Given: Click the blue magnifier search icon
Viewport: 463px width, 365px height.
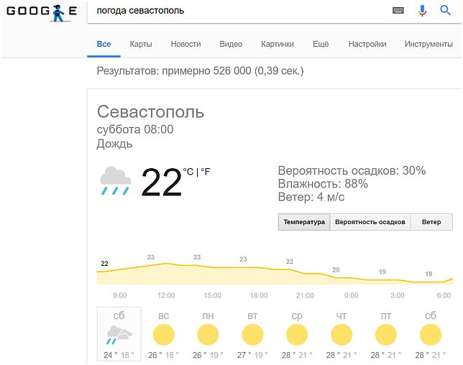Looking at the screenshot, I should point(445,10).
